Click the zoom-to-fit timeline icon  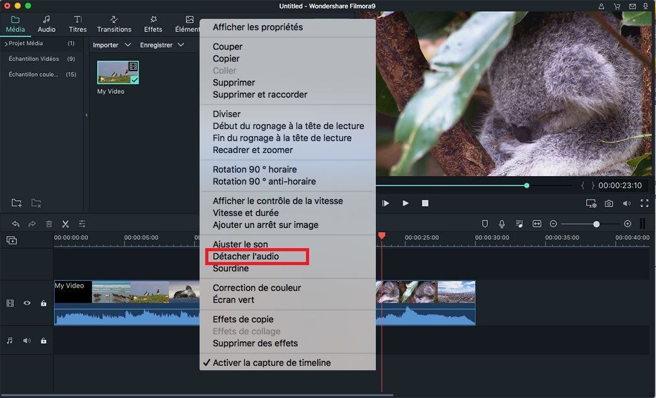coord(537,224)
